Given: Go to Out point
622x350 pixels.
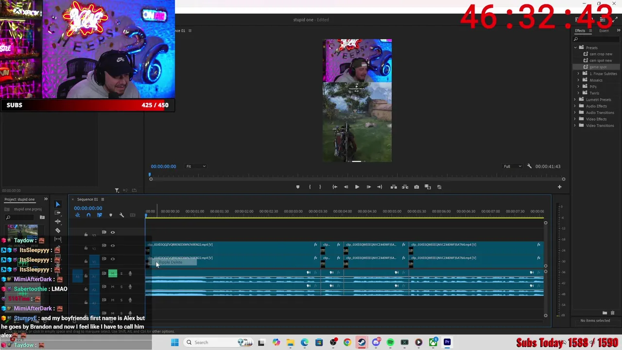Looking at the screenshot, I should (x=380, y=187).
